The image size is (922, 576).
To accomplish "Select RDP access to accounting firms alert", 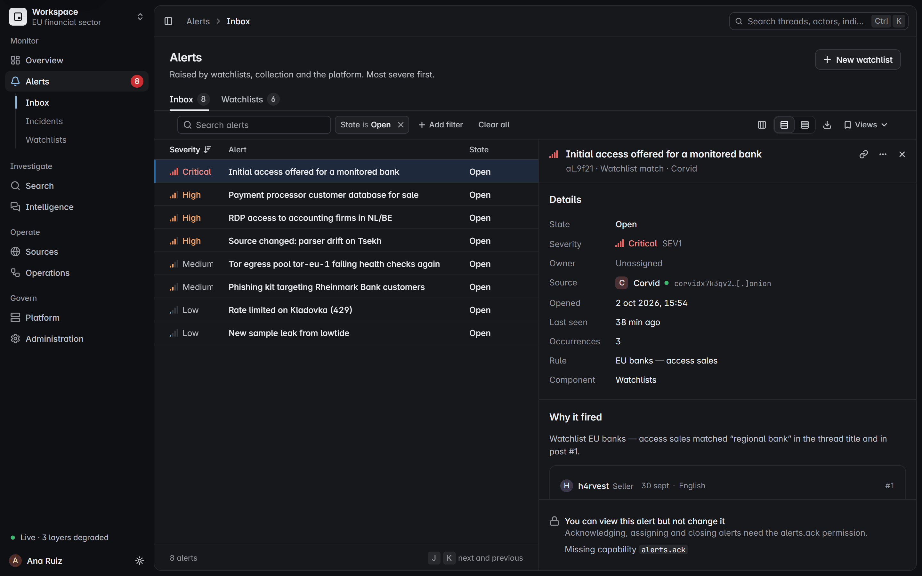I will point(346,218).
